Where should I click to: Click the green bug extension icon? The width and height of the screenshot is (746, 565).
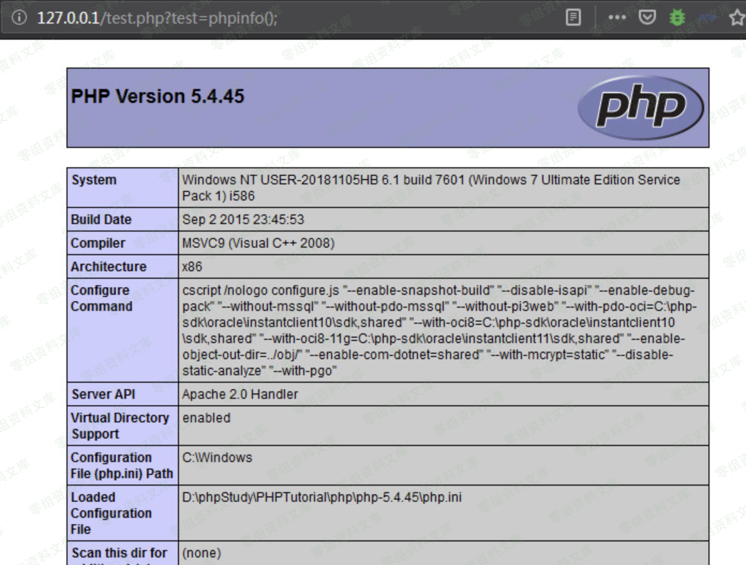pos(677,18)
